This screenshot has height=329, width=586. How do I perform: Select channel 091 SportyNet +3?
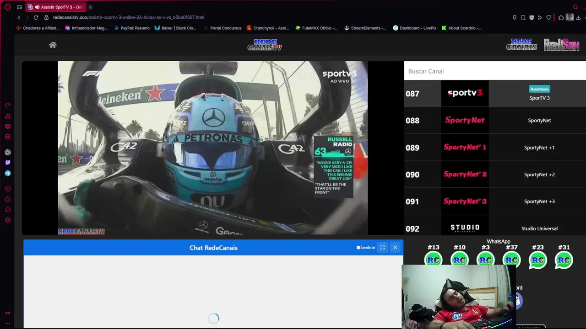pyautogui.click(x=495, y=202)
